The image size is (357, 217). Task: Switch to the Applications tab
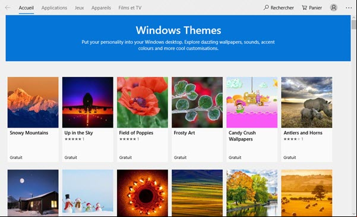pos(54,8)
